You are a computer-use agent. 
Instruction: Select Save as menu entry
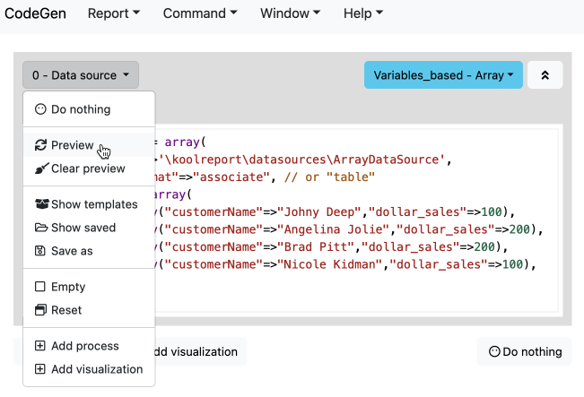pos(89,251)
